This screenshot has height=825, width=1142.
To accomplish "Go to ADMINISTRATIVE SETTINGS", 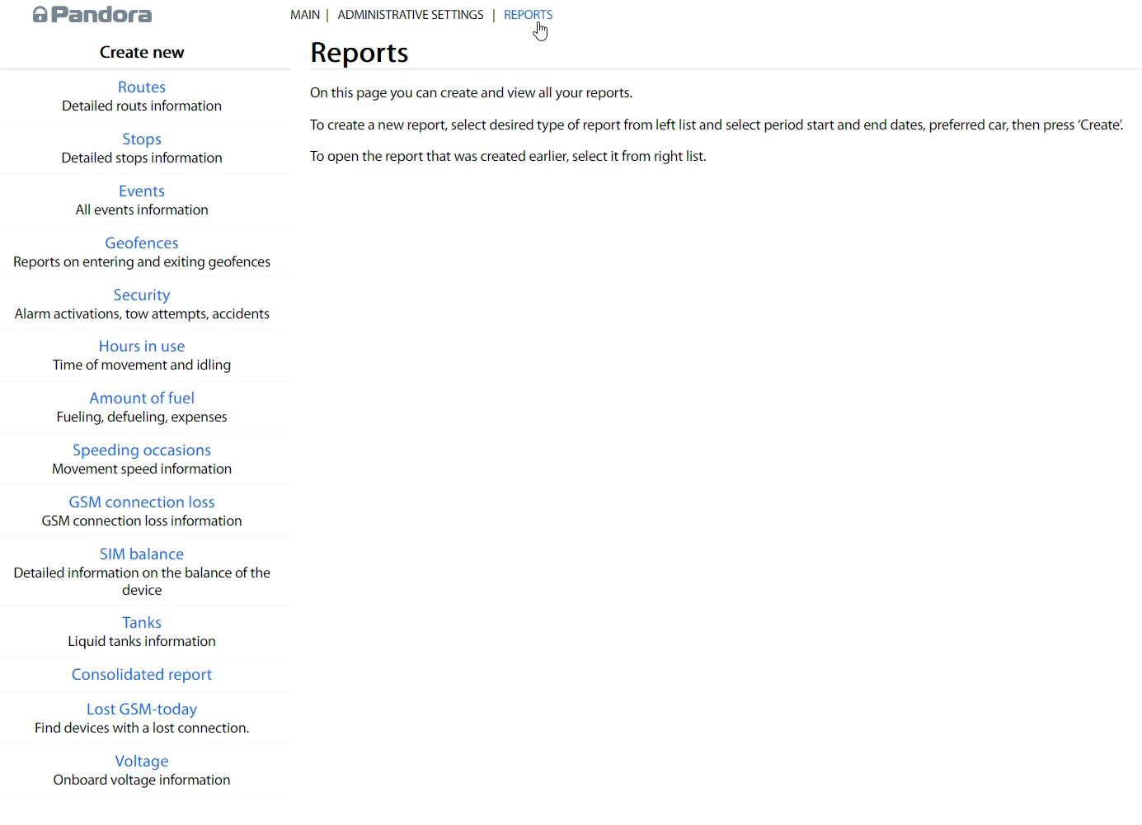I will pyautogui.click(x=411, y=15).
